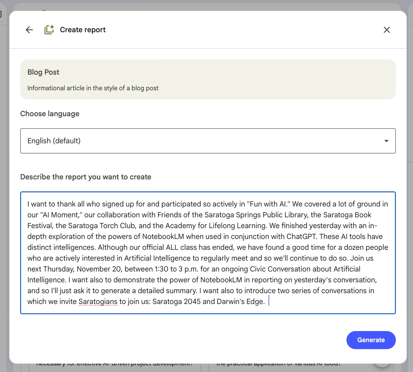Viewport: 413px width, 372px height.
Task: Select the Blog Post format card
Action: [x=208, y=79]
